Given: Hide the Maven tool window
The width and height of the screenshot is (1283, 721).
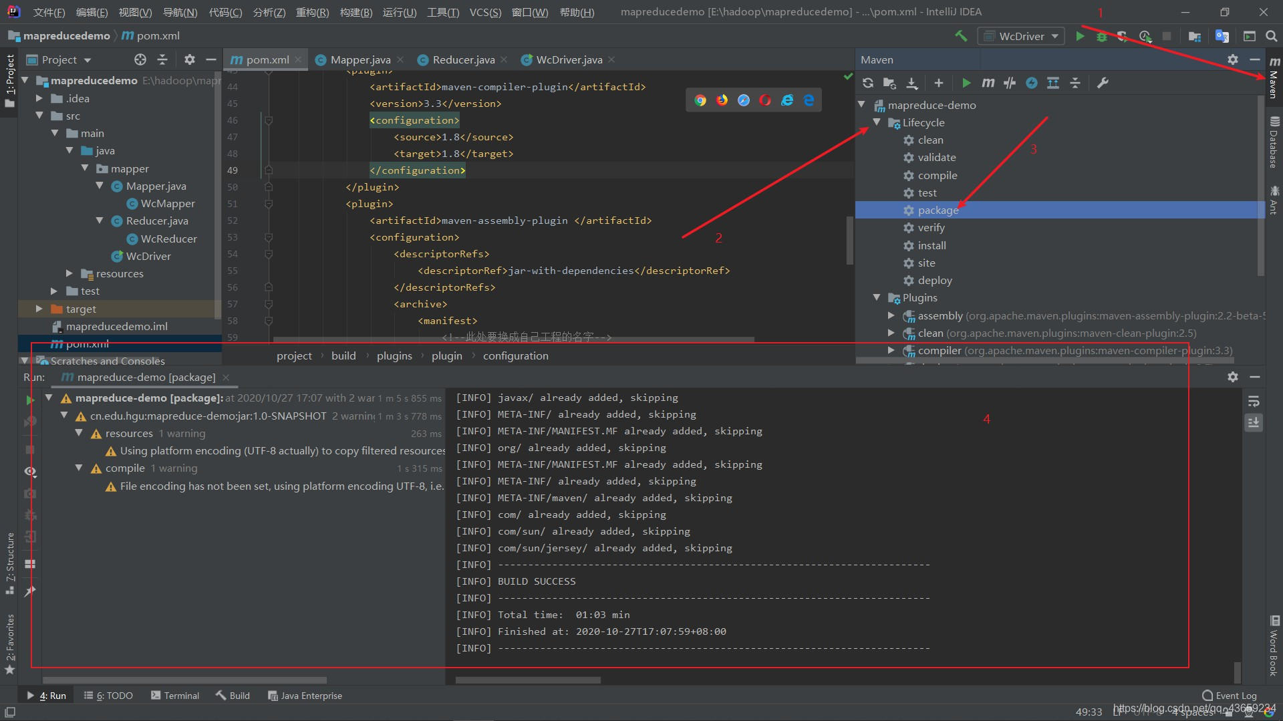Looking at the screenshot, I should click(x=1255, y=59).
